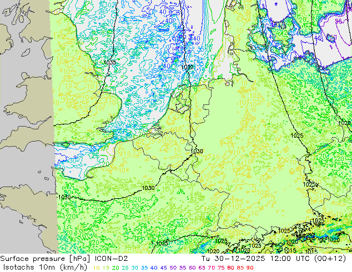Select the cyan 30 legend value
352x272 pixels.
click(x=135, y=268)
